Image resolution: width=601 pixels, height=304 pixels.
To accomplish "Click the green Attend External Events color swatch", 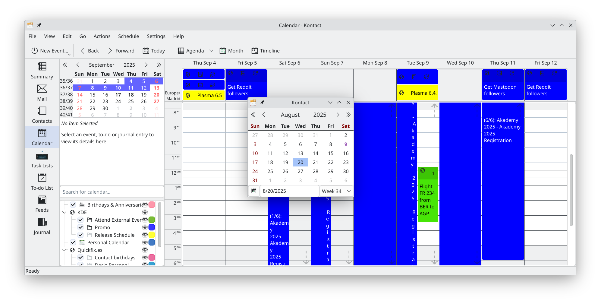I will point(152,220).
